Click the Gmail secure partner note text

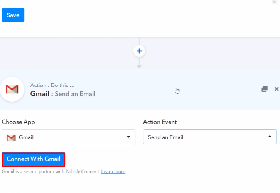point(51,171)
